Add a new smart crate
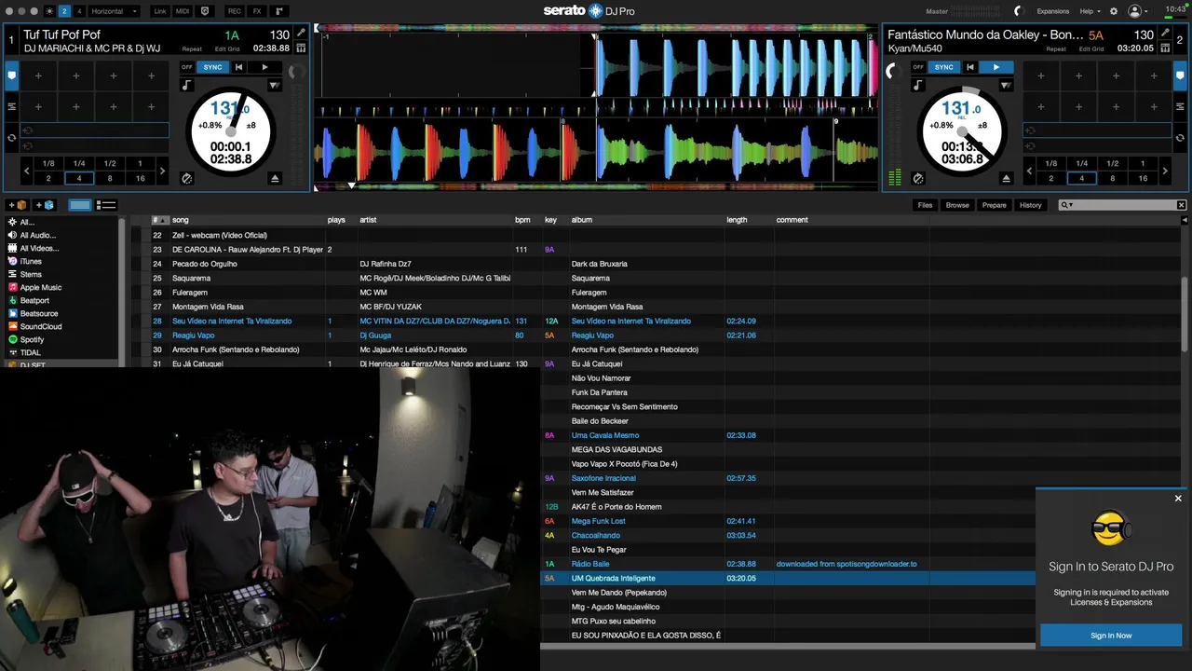Screen dimensions: 1192x671 click(x=45, y=205)
